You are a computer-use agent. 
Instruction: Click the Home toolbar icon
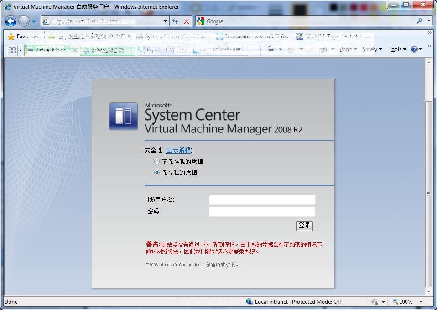pos(271,49)
